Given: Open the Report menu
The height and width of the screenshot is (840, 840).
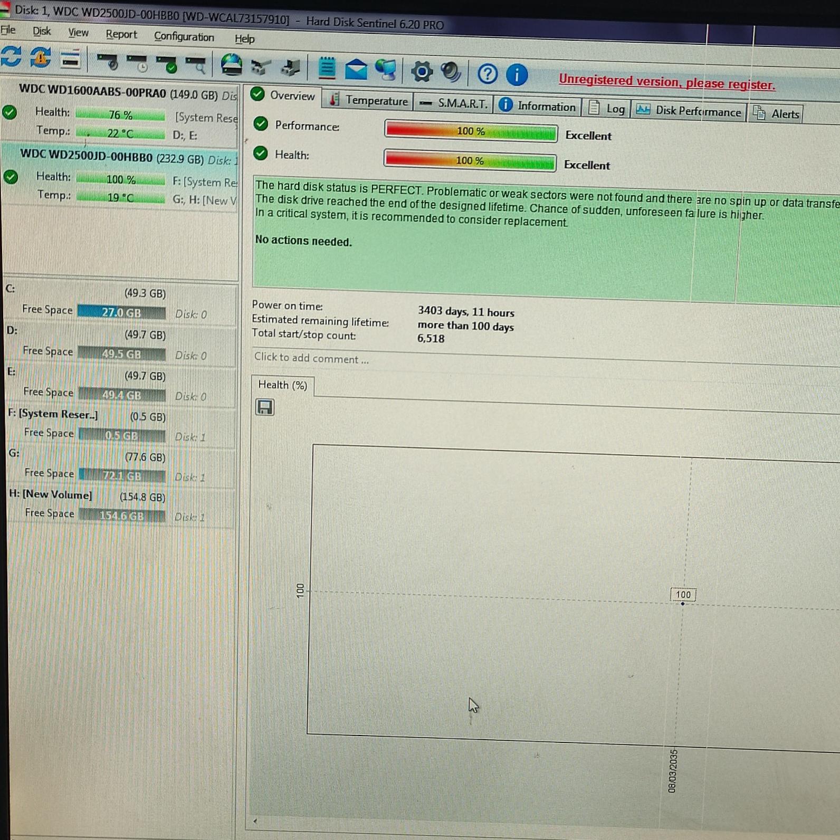Looking at the screenshot, I should (121, 34).
